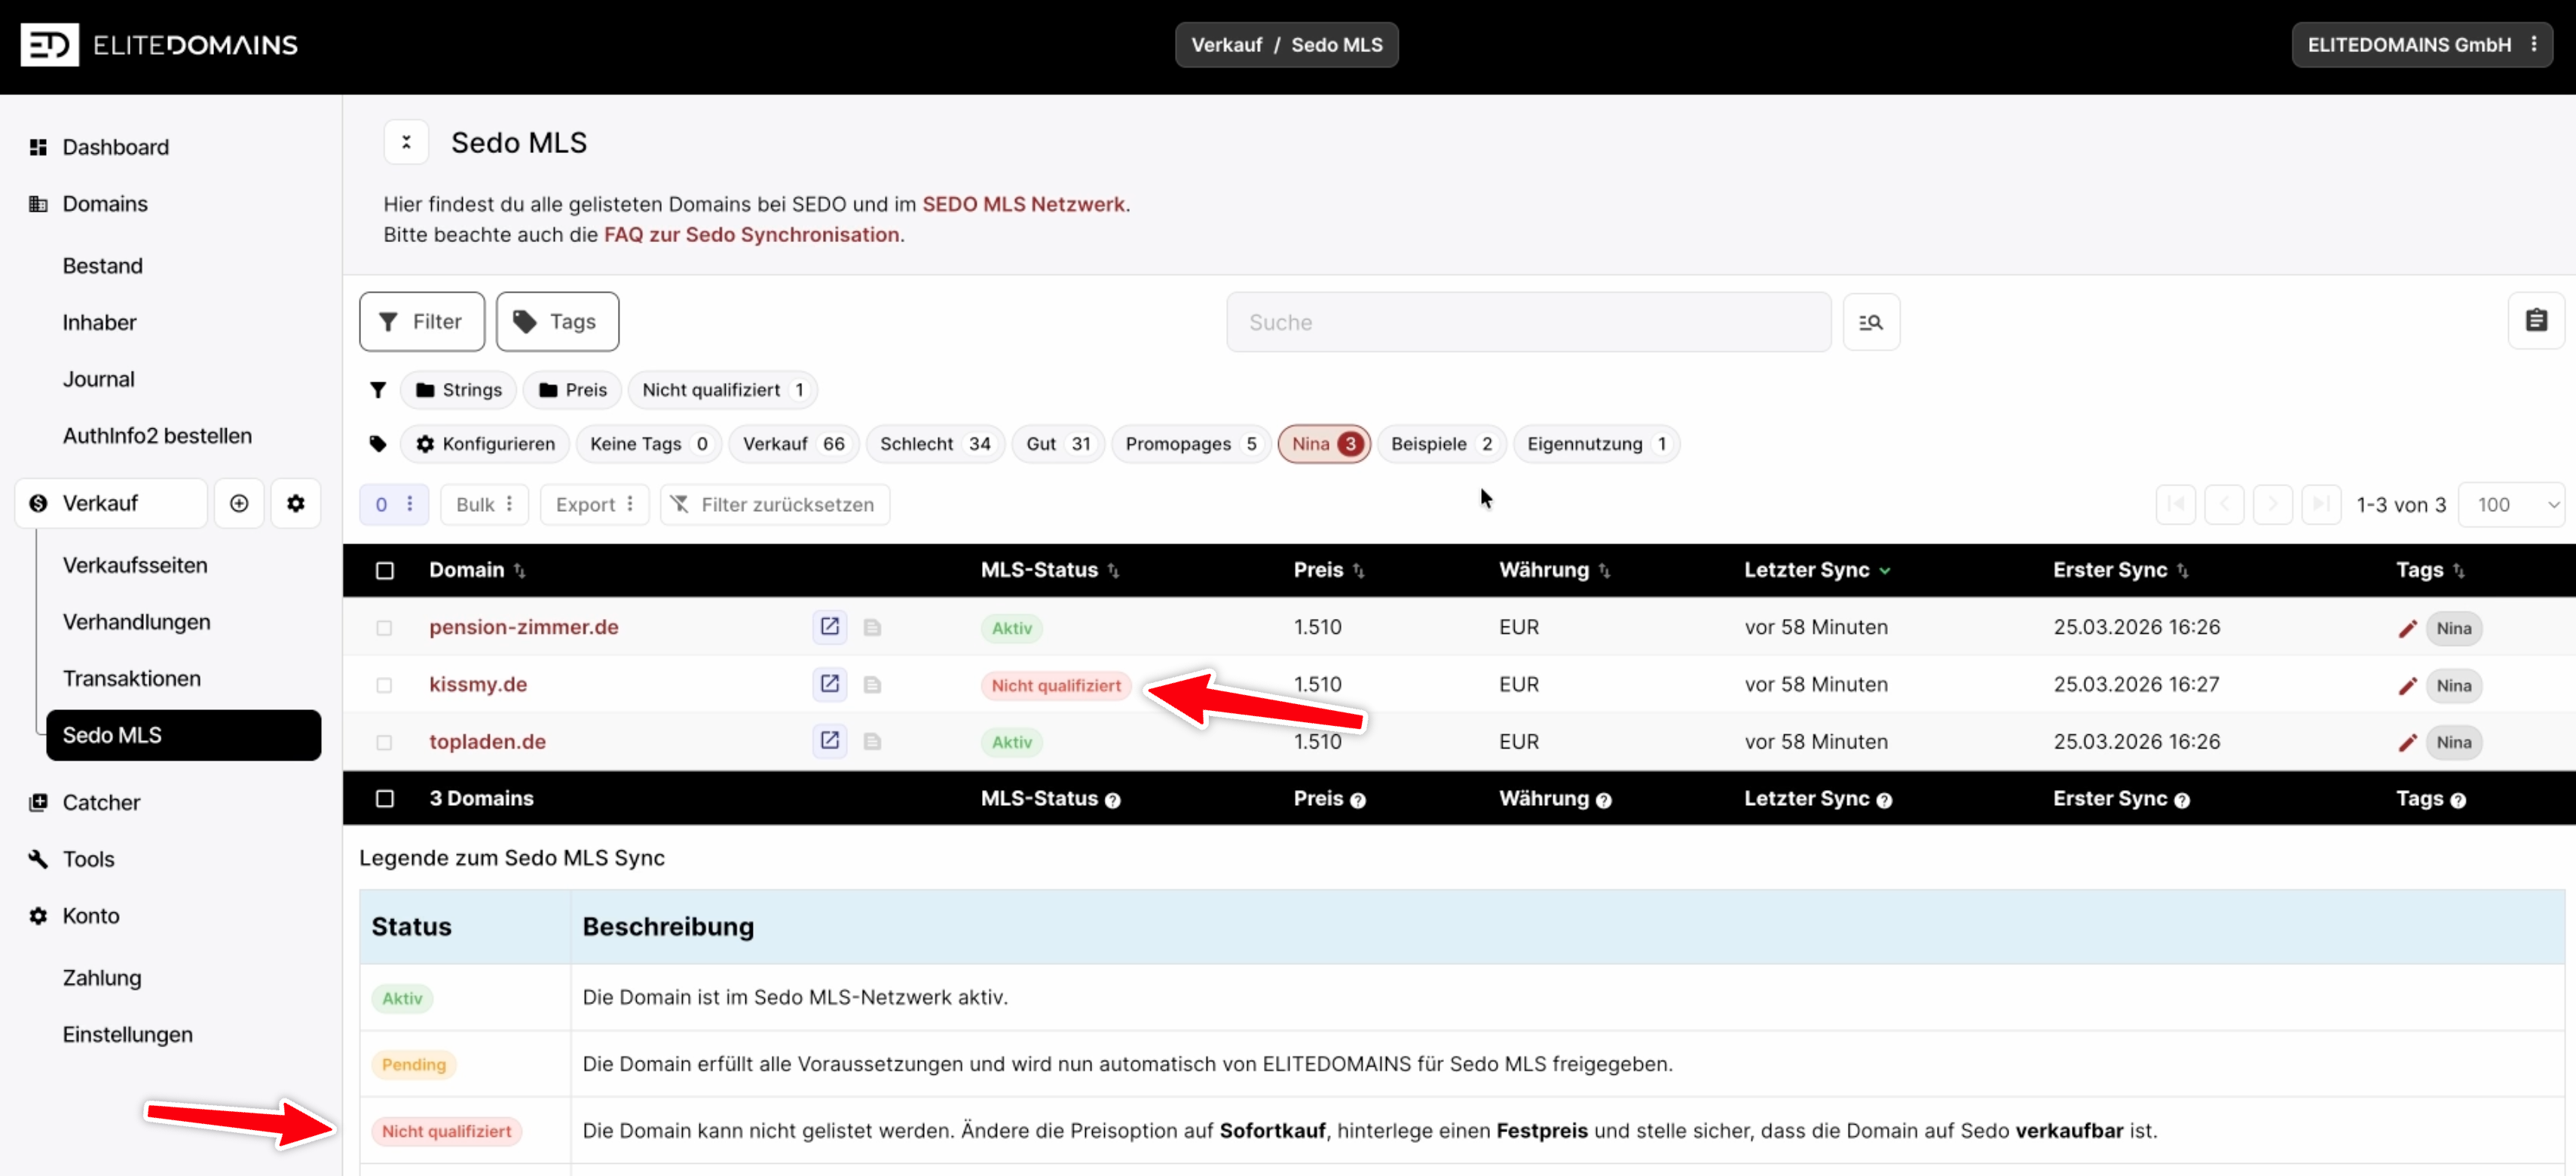Toggle the Nina tag filter
2576x1176 pixels.
coord(1324,443)
